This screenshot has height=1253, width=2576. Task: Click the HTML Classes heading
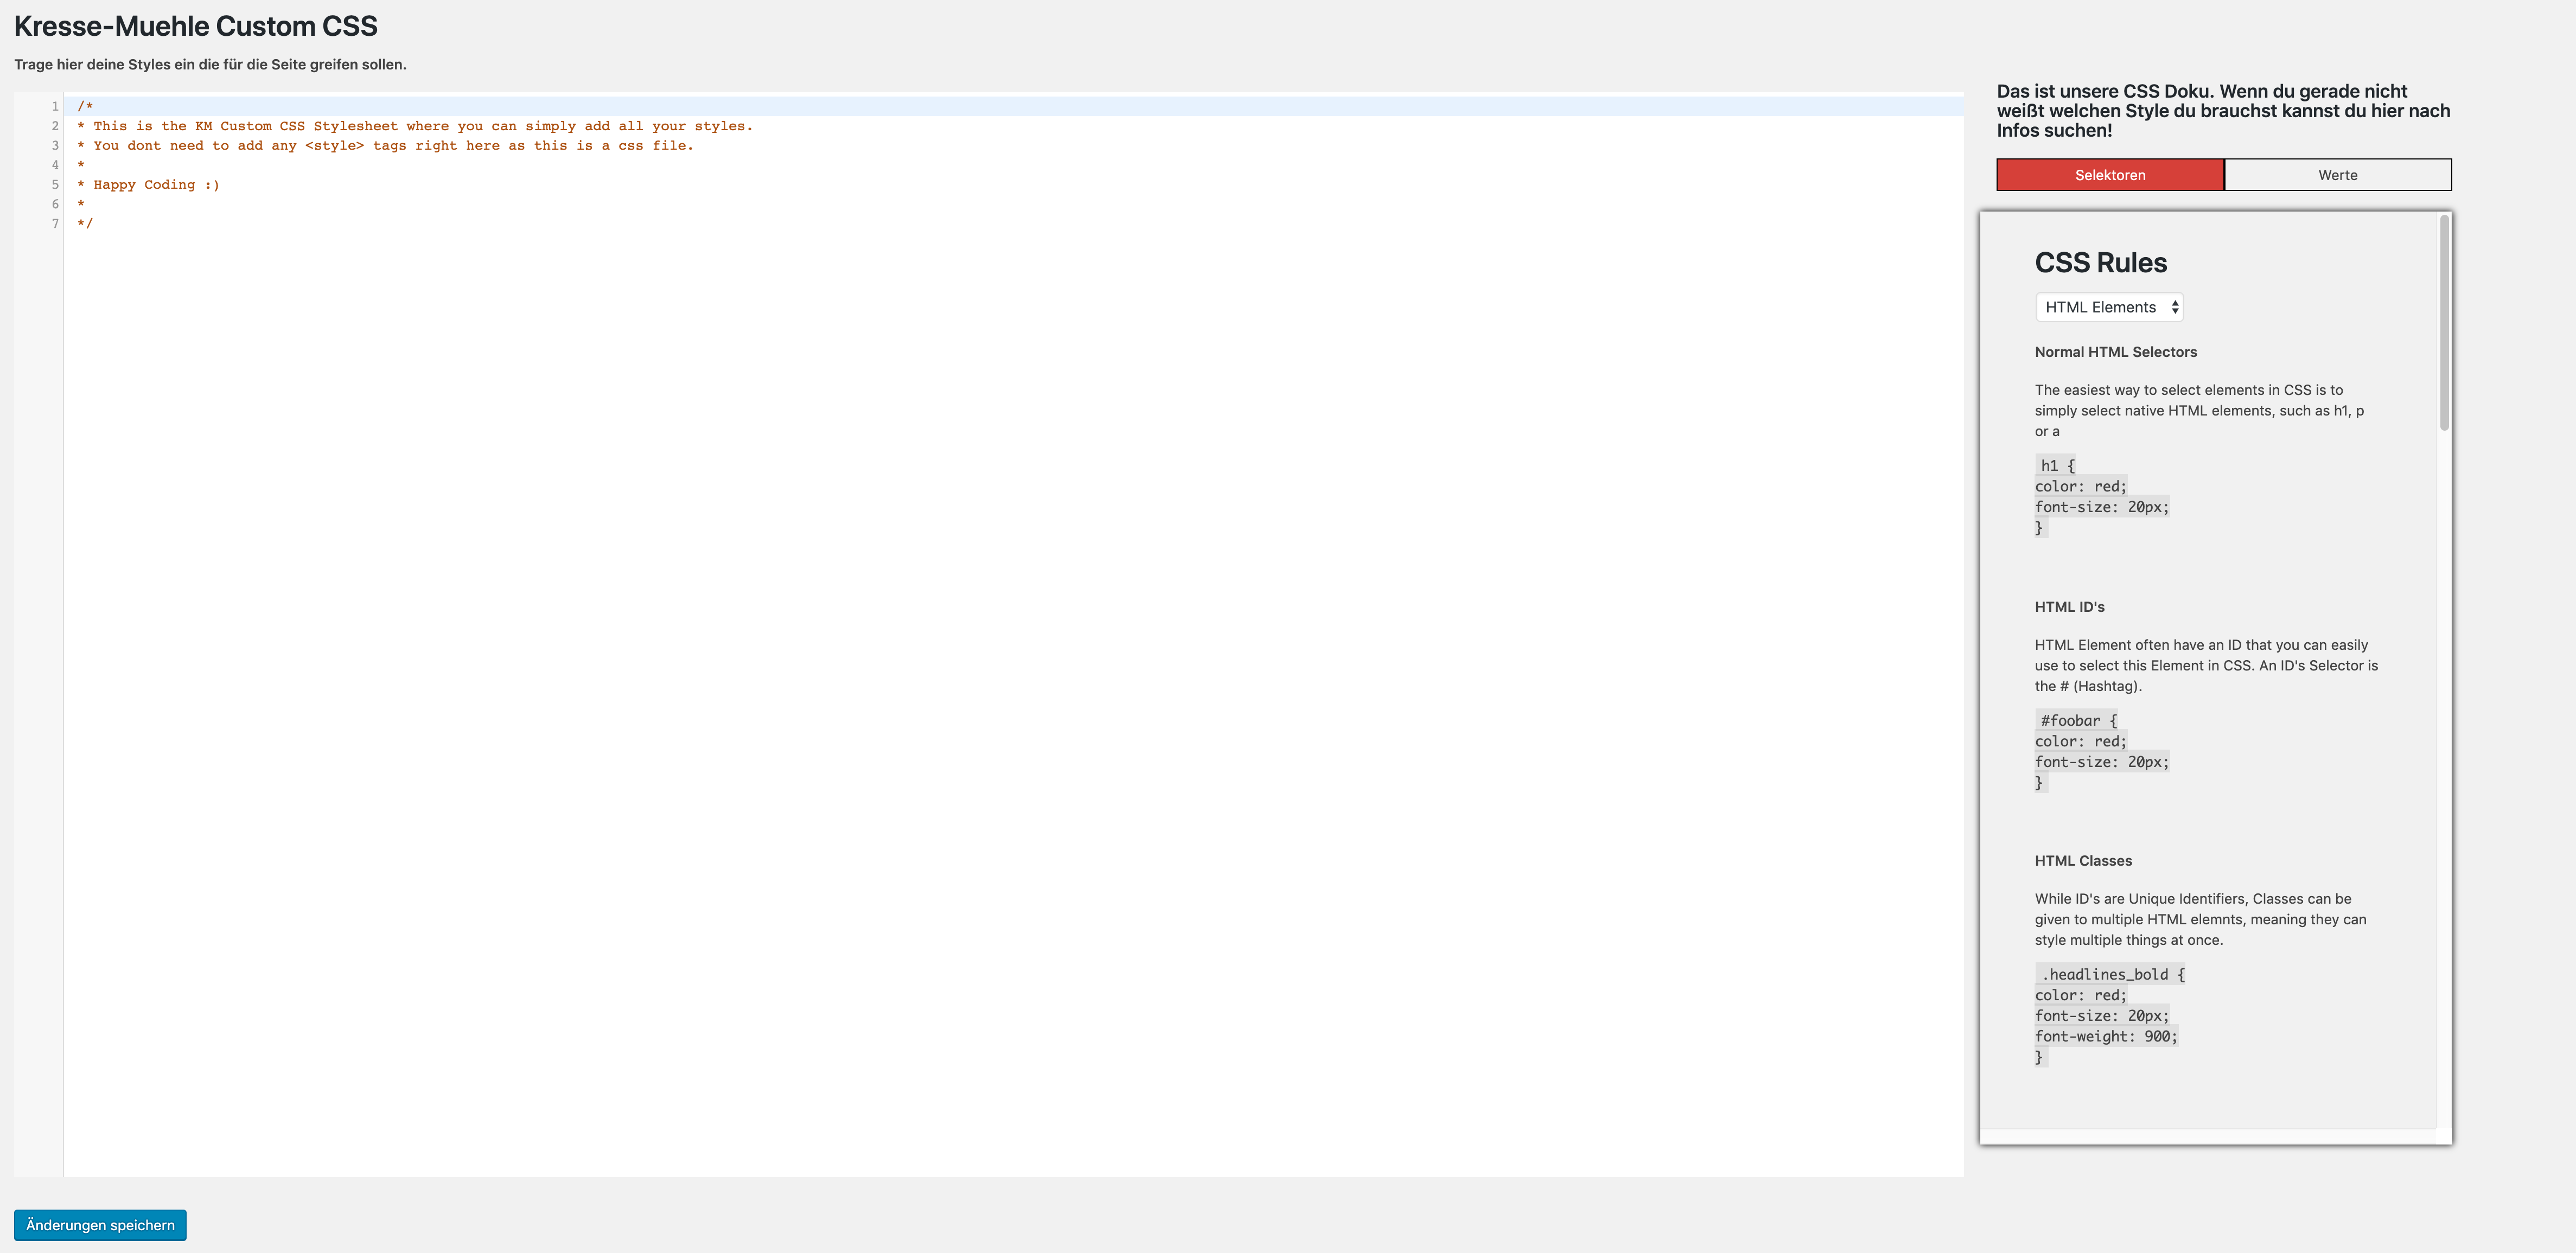(2083, 861)
